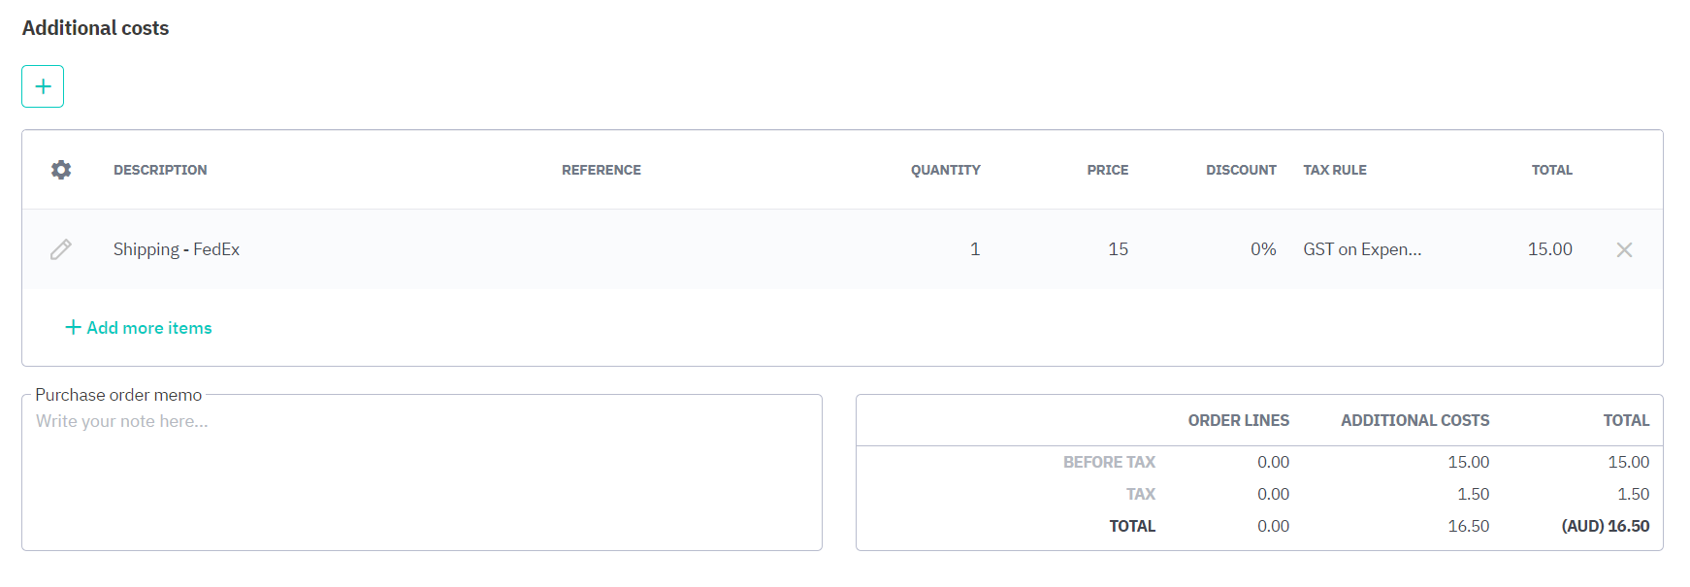Viewport: 1690px width, 587px height.
Task: Click the TAX RULE column header
Action: click(x=1335, y=170)
